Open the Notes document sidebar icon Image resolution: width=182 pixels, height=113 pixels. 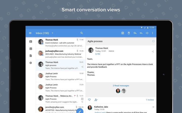pyautogui.click(x=31, y=56)
